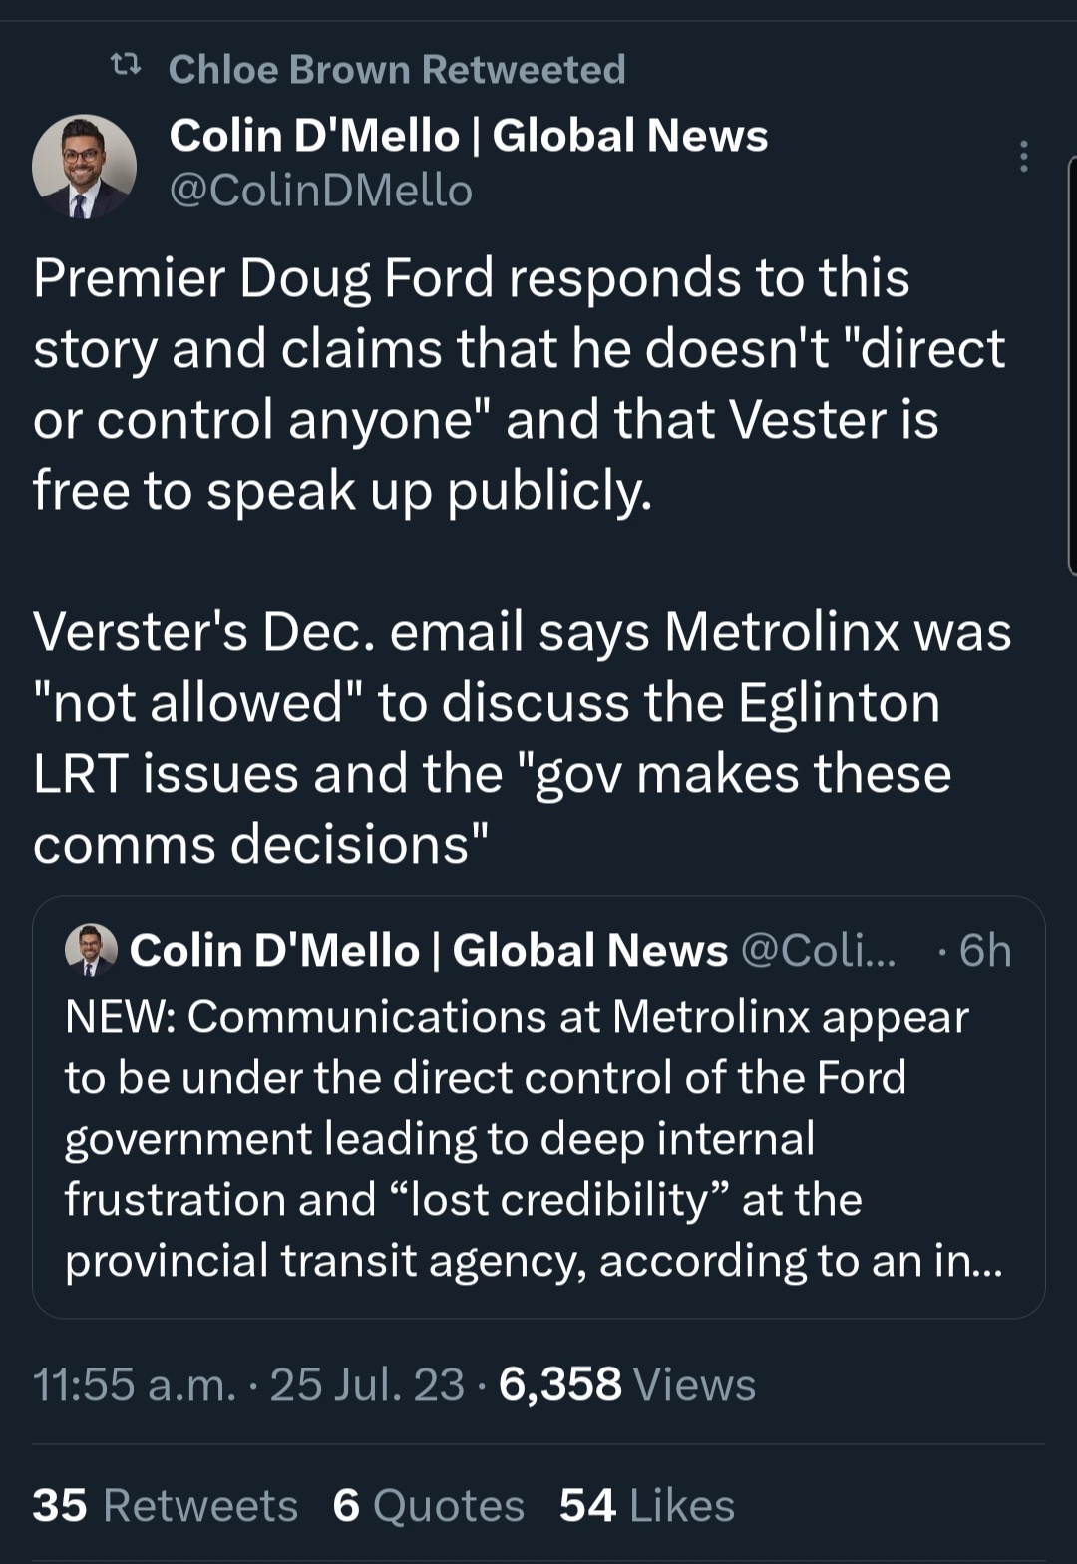1077x1564 pixels.
Task: Show the 35 Retweets list
Action: point(165,1505)
